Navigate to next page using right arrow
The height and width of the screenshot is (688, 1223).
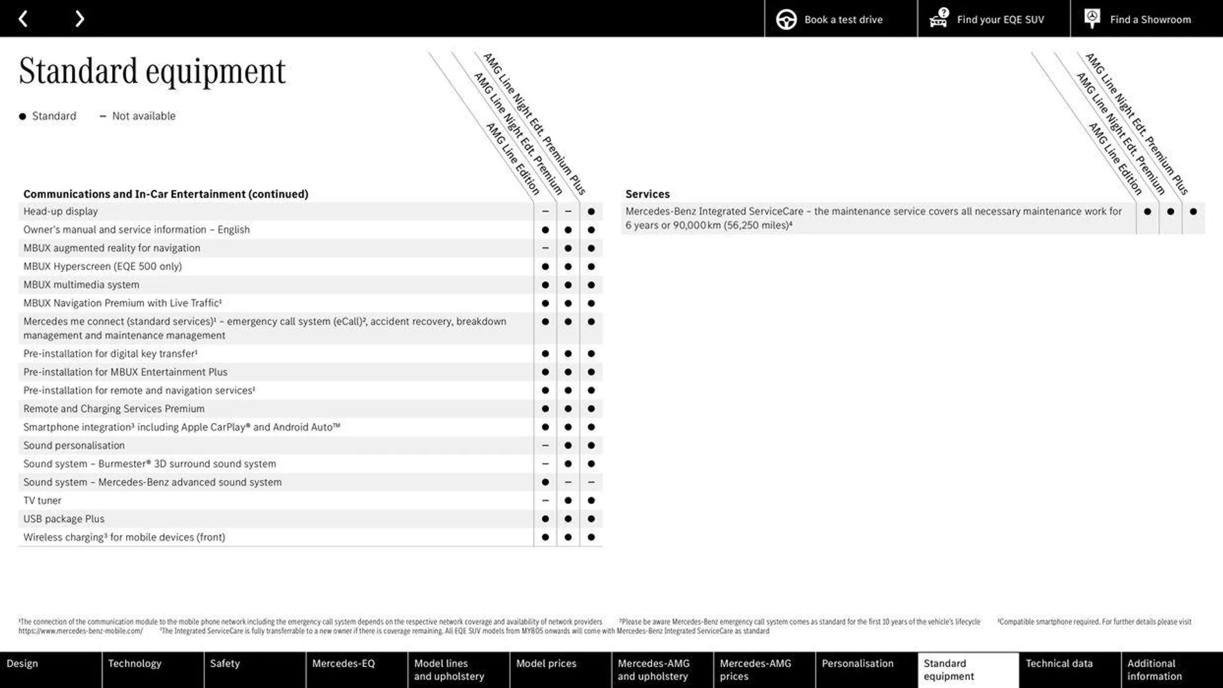[x=79, y=18]
